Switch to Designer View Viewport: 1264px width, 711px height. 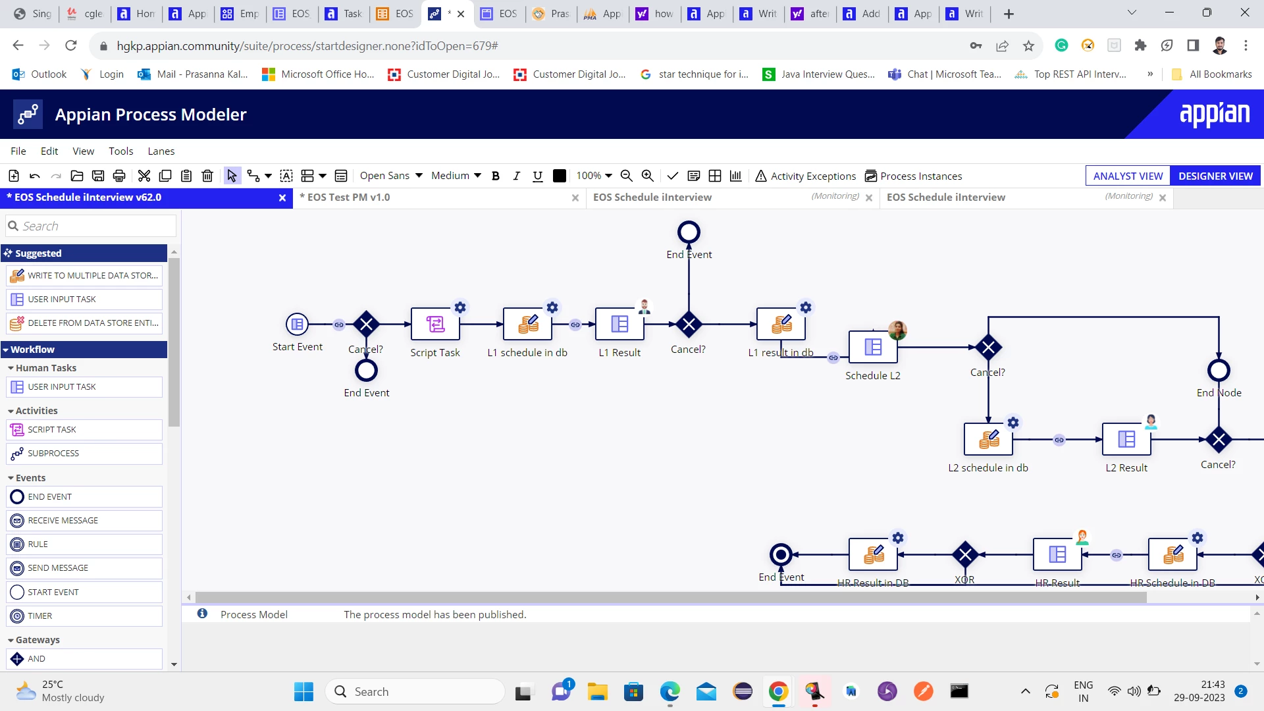(x=1215, y=176)
